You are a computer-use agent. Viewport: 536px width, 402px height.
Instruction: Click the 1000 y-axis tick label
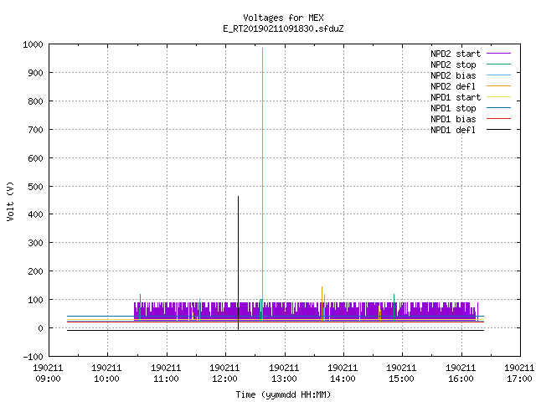(x=33, y=44)
